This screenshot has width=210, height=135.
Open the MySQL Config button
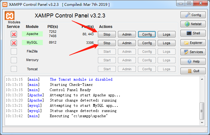[147, 43]
